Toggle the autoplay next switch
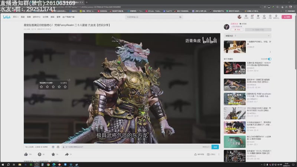Image resolution: width=297 pixels, height=167 pixels. 270,59
